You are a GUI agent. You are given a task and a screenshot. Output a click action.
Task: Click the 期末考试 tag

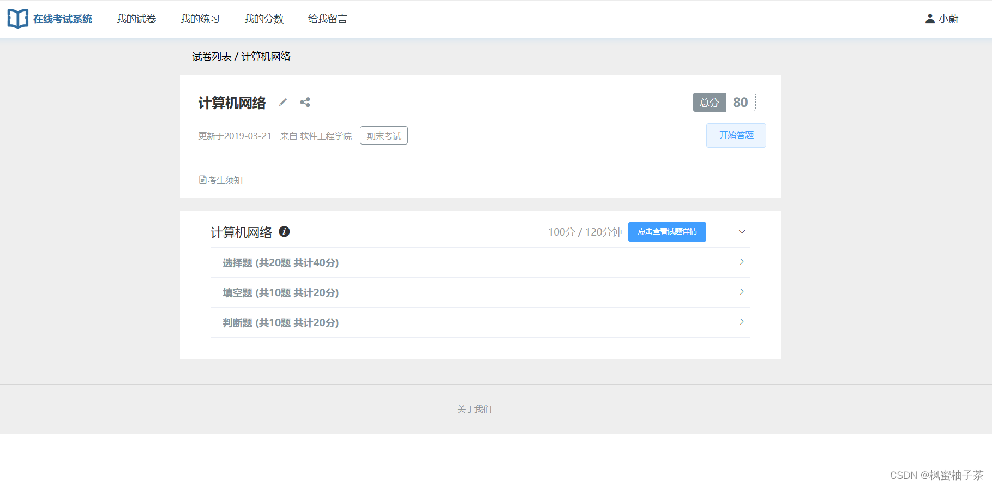[x=384, y=135]
